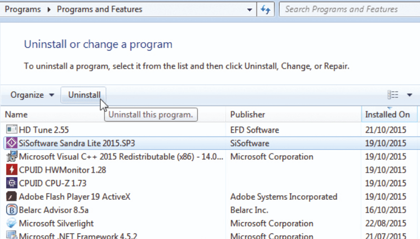The width and height of the screenshot is (420, 239).
Task: Sort programs by the Publisher column
Action: [293, 114]
